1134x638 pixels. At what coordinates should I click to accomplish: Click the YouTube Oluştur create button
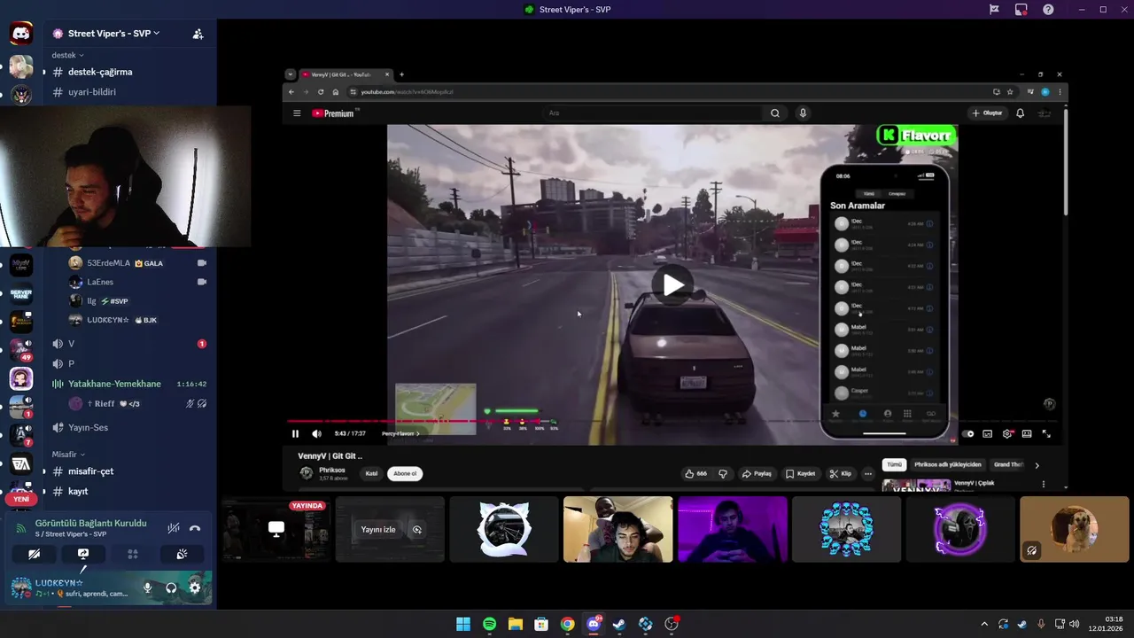tap(987, 113)
